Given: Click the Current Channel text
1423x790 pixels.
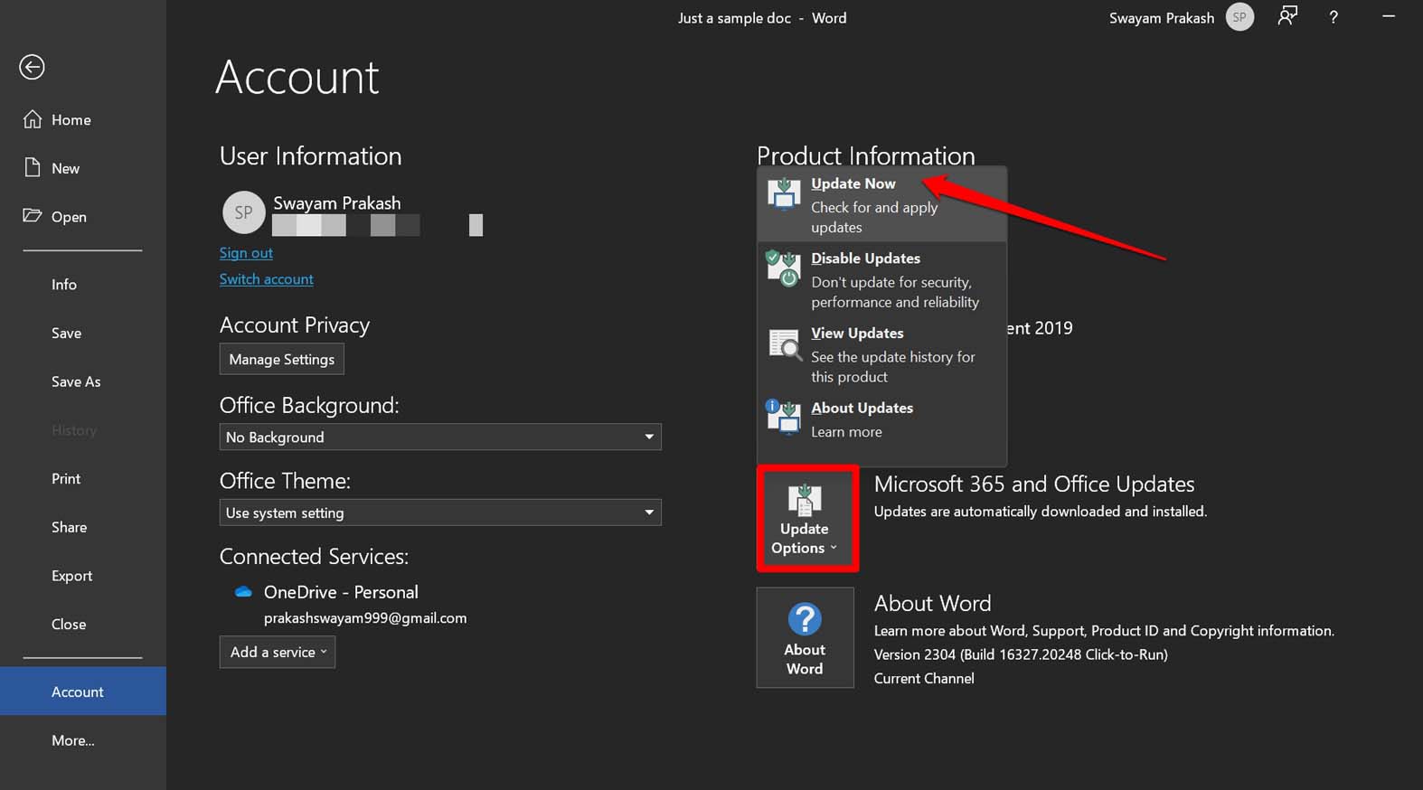Looking at the screenshot, I should pos(924,678).
